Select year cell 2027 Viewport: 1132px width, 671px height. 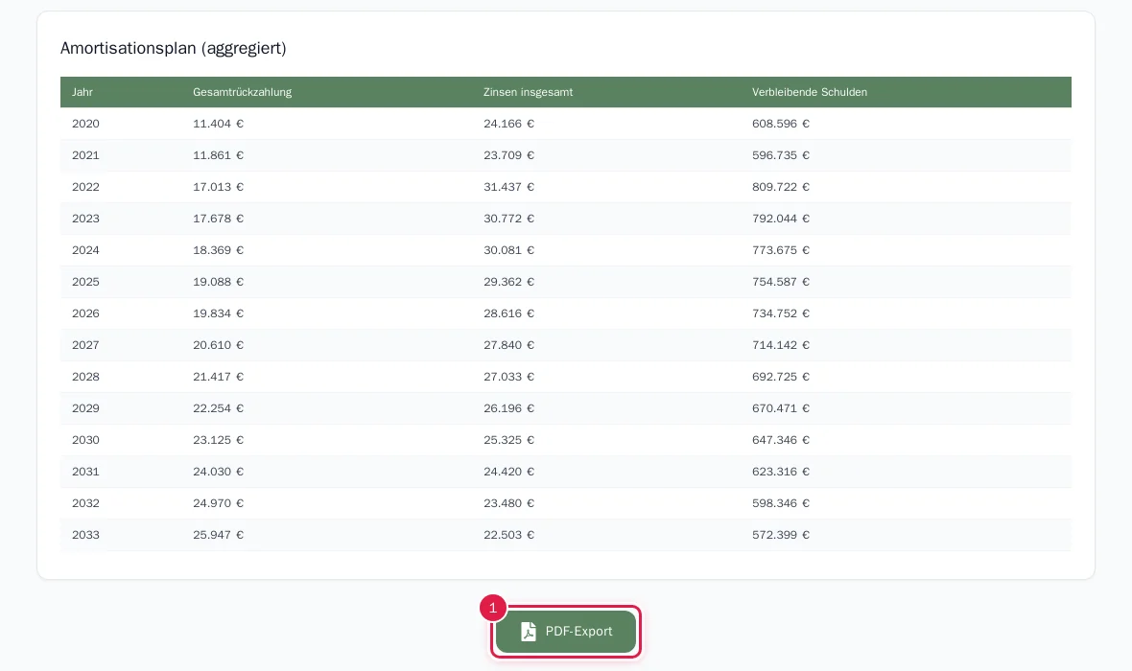pyautogui.click(x=86, y=346)
